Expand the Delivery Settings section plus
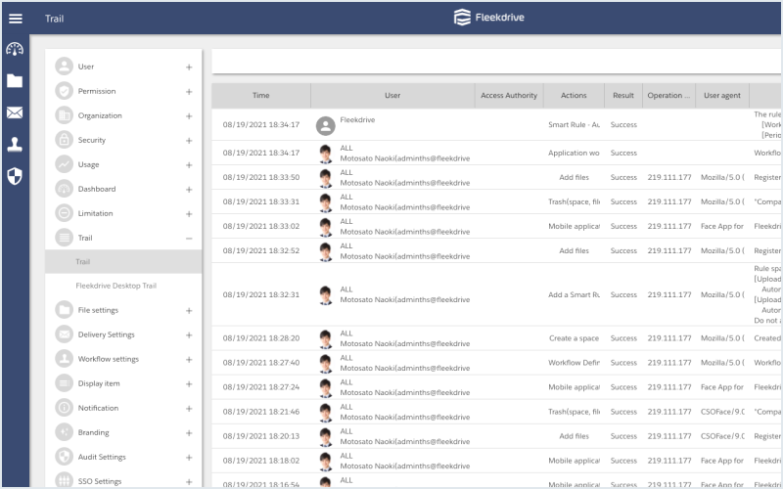The image size is (783, 489). tap(189, 335)
